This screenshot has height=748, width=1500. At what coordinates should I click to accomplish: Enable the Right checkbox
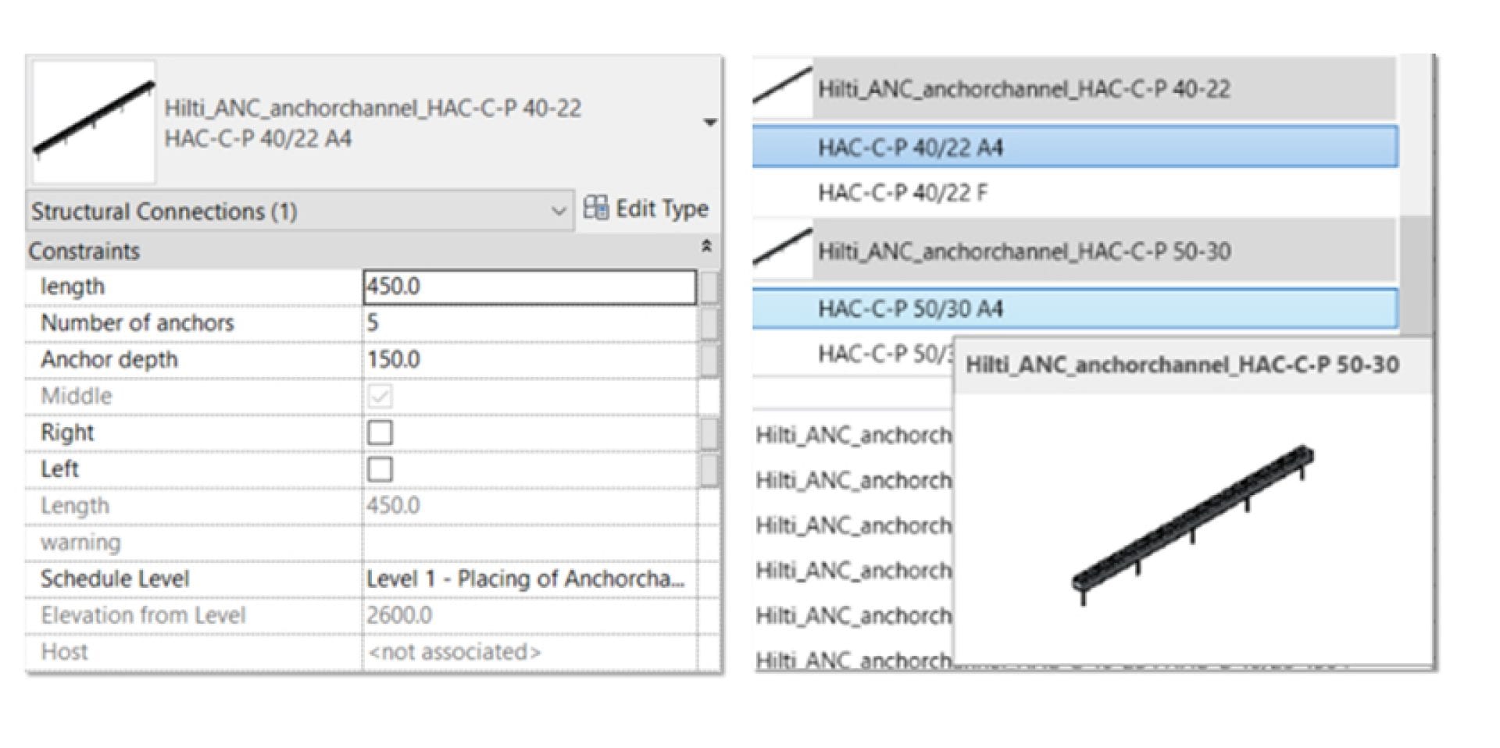[x=380, y=433]
